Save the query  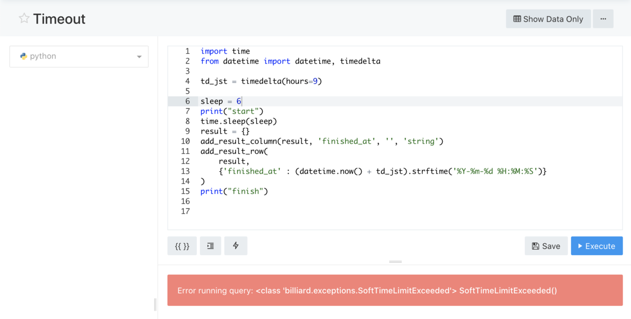pyautogui.click(x=546, y=246)
